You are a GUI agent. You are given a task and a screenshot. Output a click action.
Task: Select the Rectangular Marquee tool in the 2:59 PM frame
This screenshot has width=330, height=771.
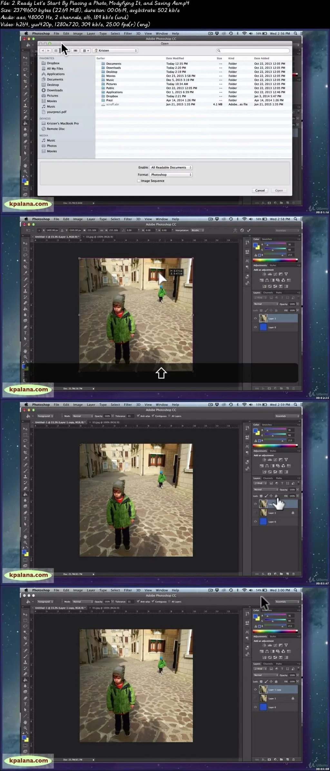[x=25, y=435]
